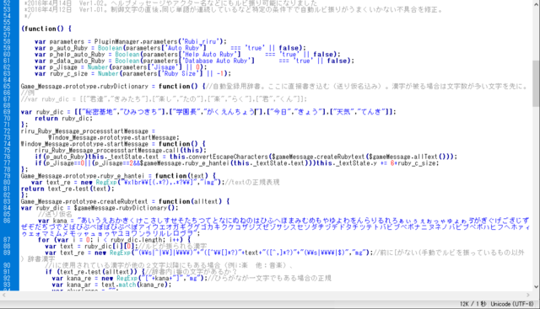Click "return text_re.test(text);" on line 81
540x309 pixels.
pos(67,189)
